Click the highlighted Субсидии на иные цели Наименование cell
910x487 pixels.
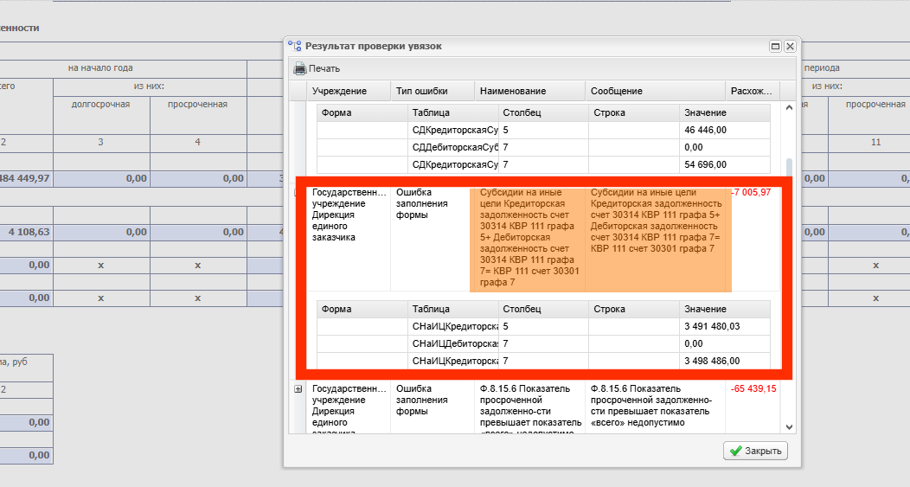pyautogui.click(x=529, y=237)
